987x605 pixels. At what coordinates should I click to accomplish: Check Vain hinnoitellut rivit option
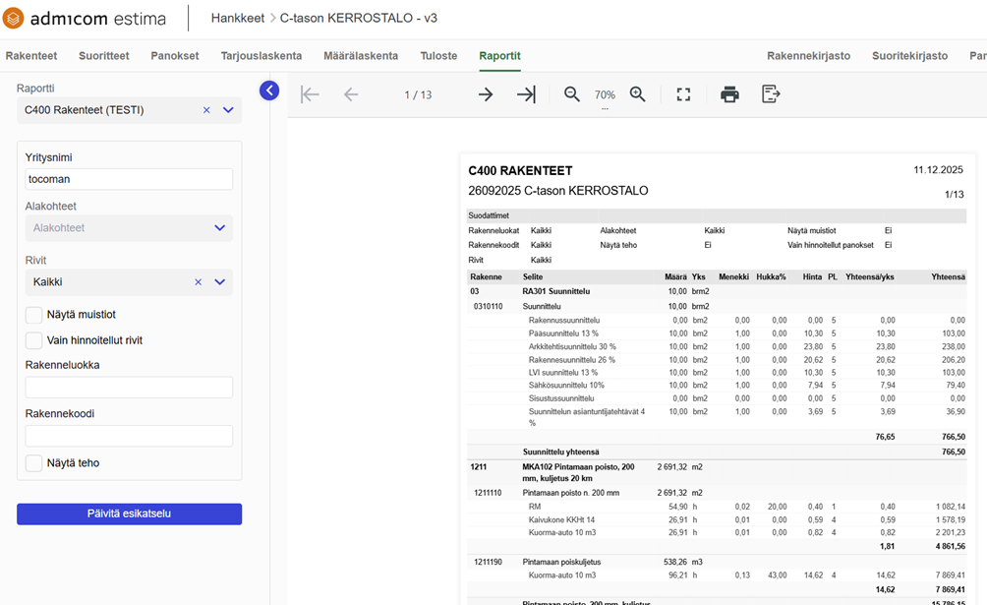(34, 340)
